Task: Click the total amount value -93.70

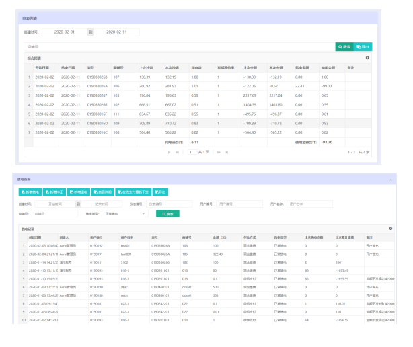Action: (327, 142)
